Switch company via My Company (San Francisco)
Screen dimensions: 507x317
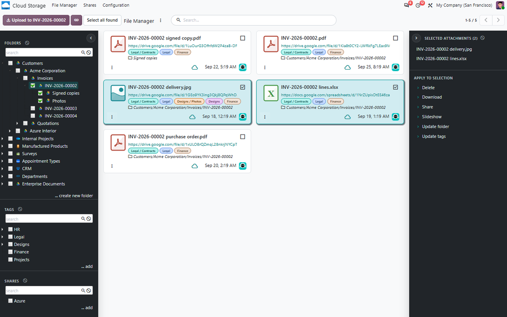click(x=464, y=5)
